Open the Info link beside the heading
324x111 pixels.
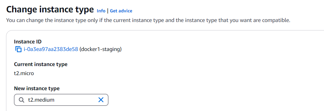pyautogui.click(x=101, y=11)
